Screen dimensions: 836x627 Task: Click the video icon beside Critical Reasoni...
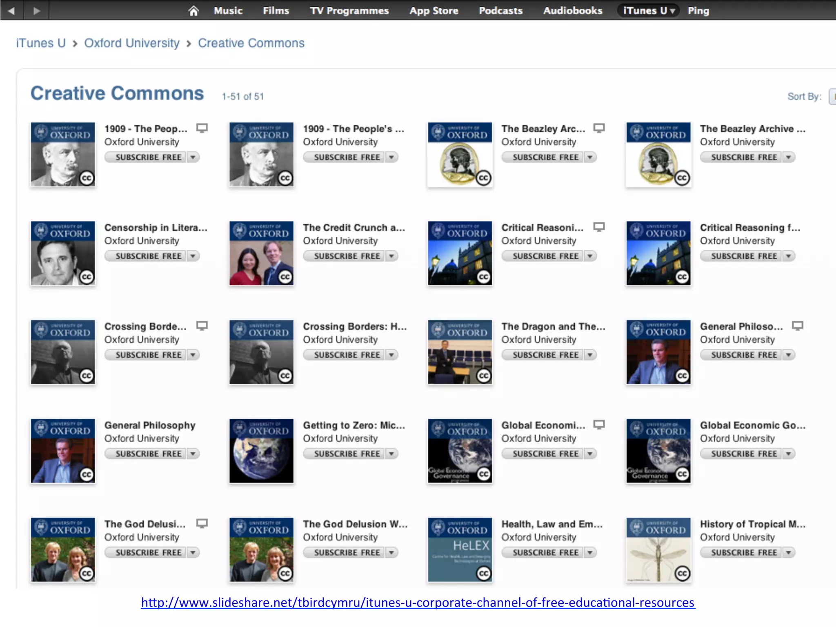pos(599,227)
